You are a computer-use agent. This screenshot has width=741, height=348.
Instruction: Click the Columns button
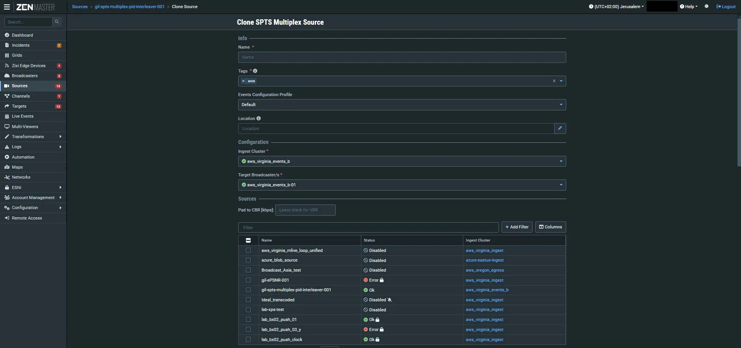[x=551, y=227]
